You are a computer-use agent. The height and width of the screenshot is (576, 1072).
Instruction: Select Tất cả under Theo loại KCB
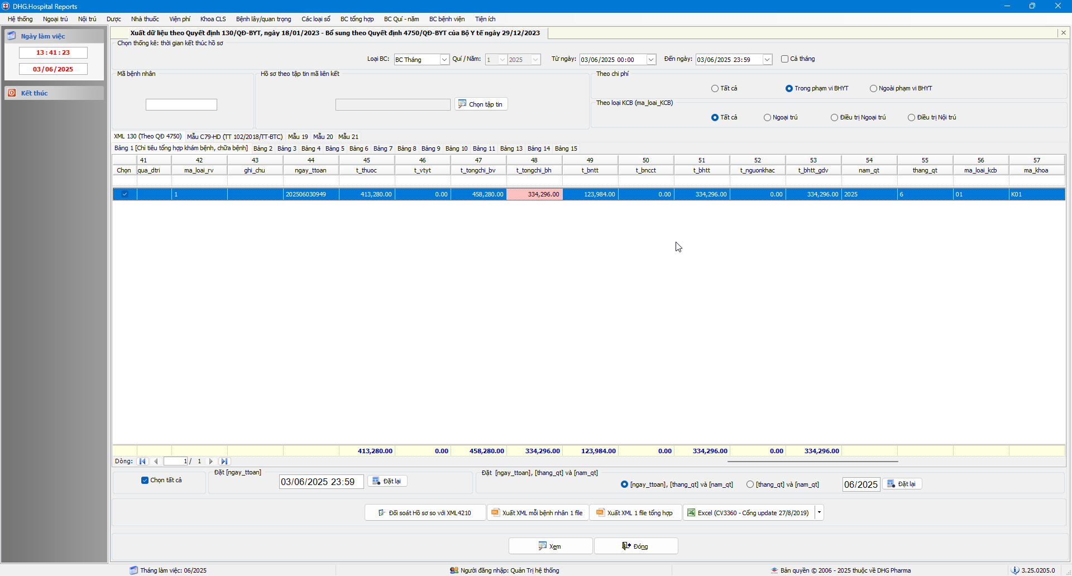coord(715,117)
